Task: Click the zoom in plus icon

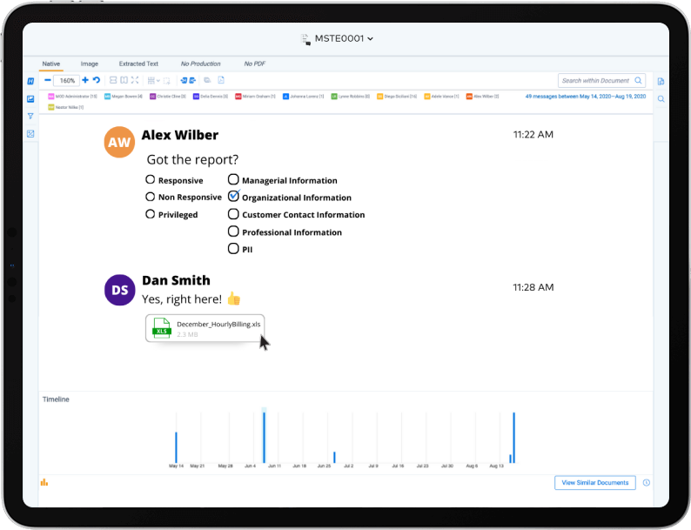Action: [85, 80]
